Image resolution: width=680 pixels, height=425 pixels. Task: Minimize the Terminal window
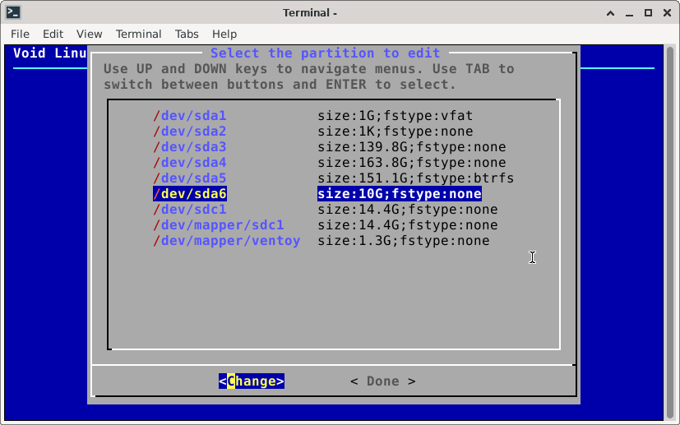(x=629, y=12)
